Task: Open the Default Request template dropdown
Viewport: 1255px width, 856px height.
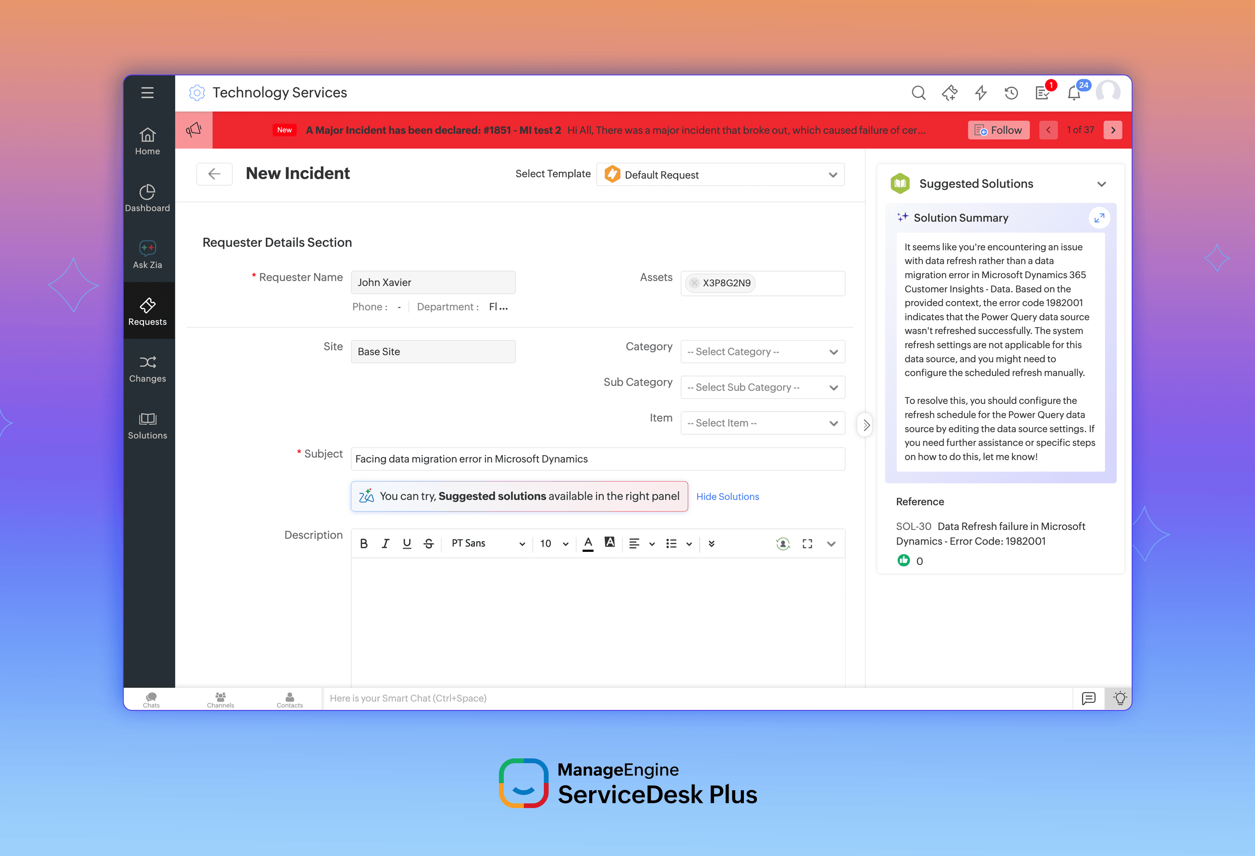Action: click(720, 174)
